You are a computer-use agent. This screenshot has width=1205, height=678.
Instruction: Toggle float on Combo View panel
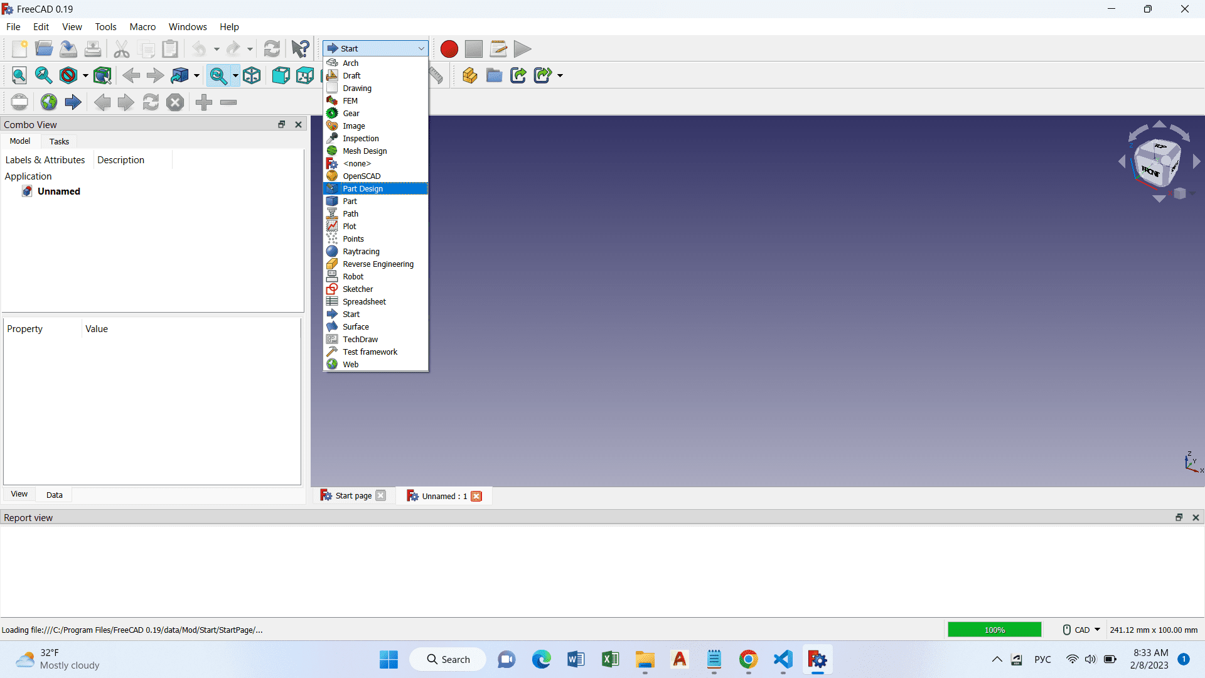(282, 124)
